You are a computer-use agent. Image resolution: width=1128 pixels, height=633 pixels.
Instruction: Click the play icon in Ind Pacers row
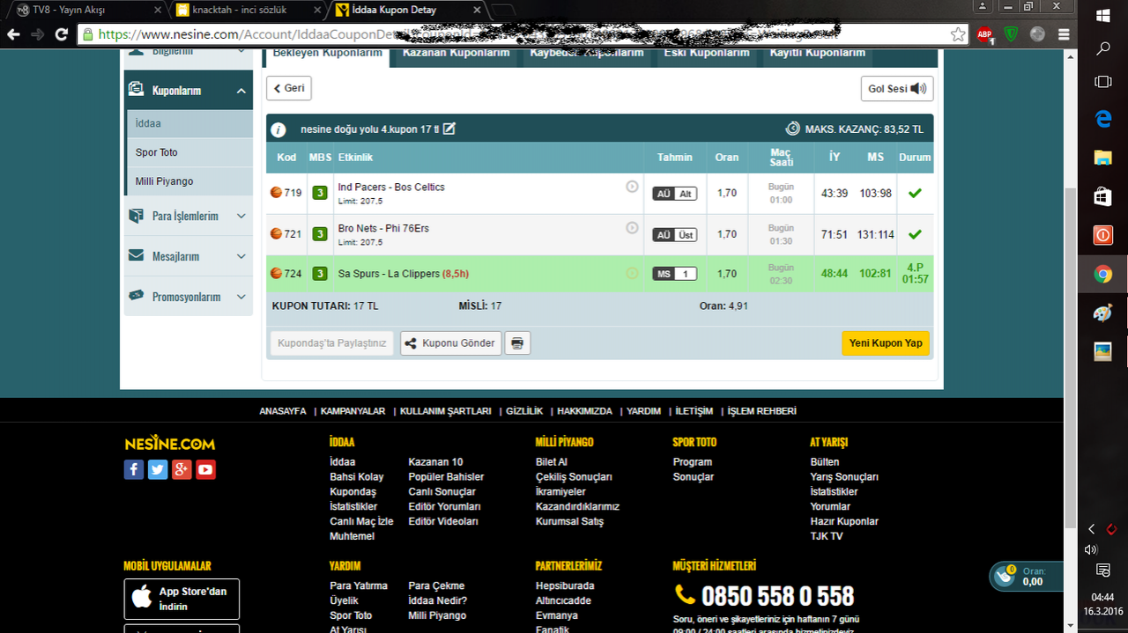pyautogui.click(x=632, y=187)
